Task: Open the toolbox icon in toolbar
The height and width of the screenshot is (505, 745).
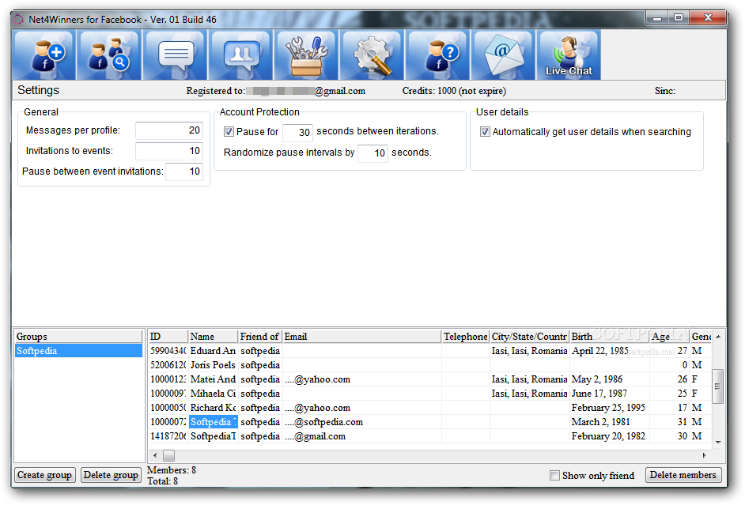Action: coord(307,55)
